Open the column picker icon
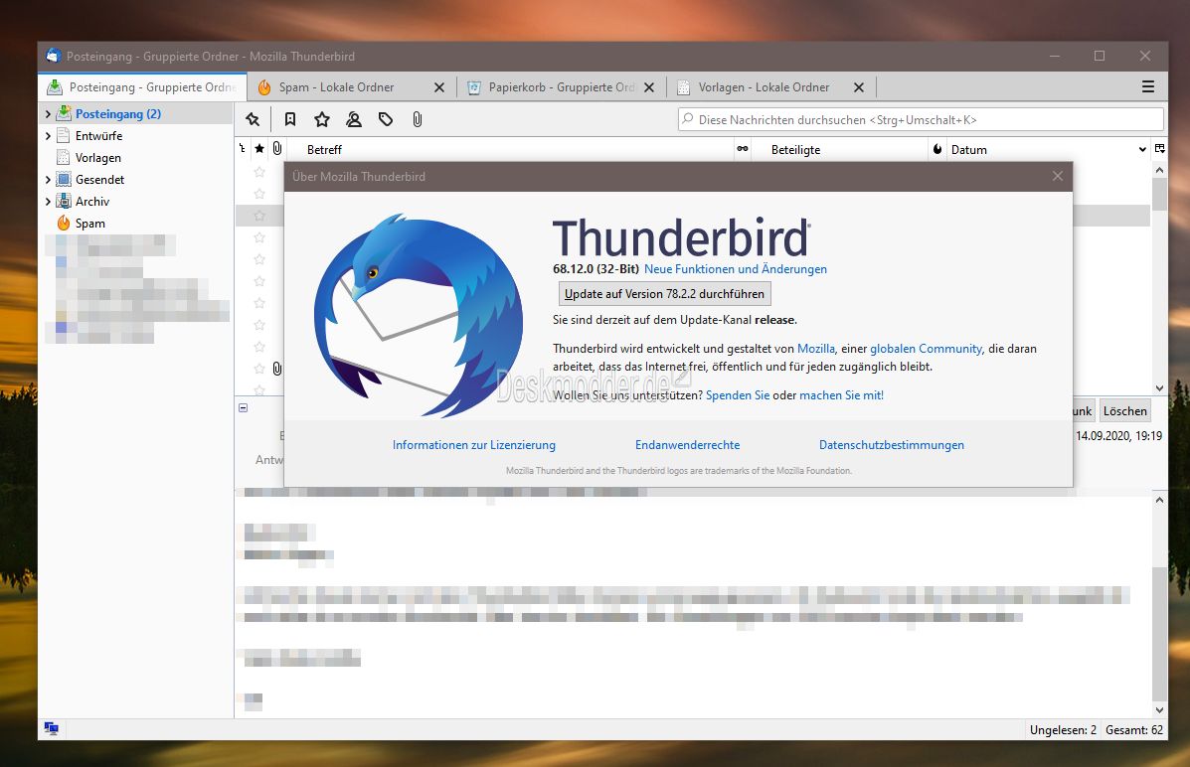The image size is (1190, 767). tap(1159, 149)
